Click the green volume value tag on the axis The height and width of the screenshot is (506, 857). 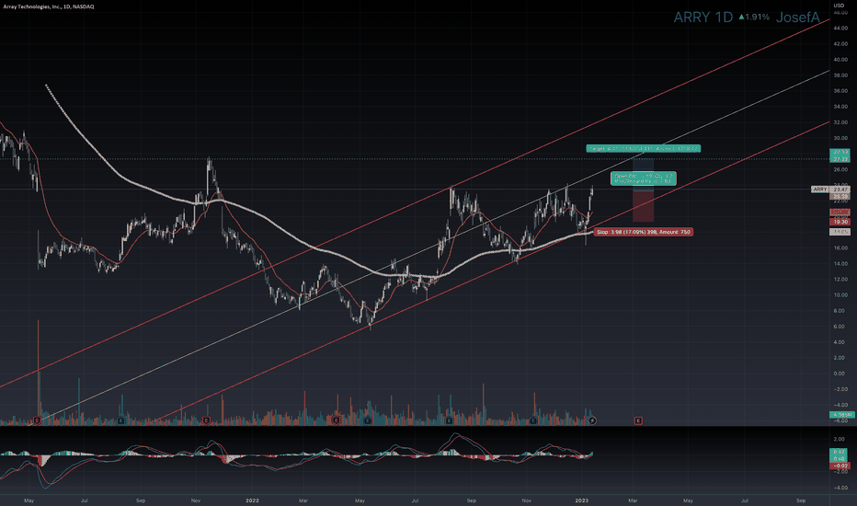click(840, 415)
